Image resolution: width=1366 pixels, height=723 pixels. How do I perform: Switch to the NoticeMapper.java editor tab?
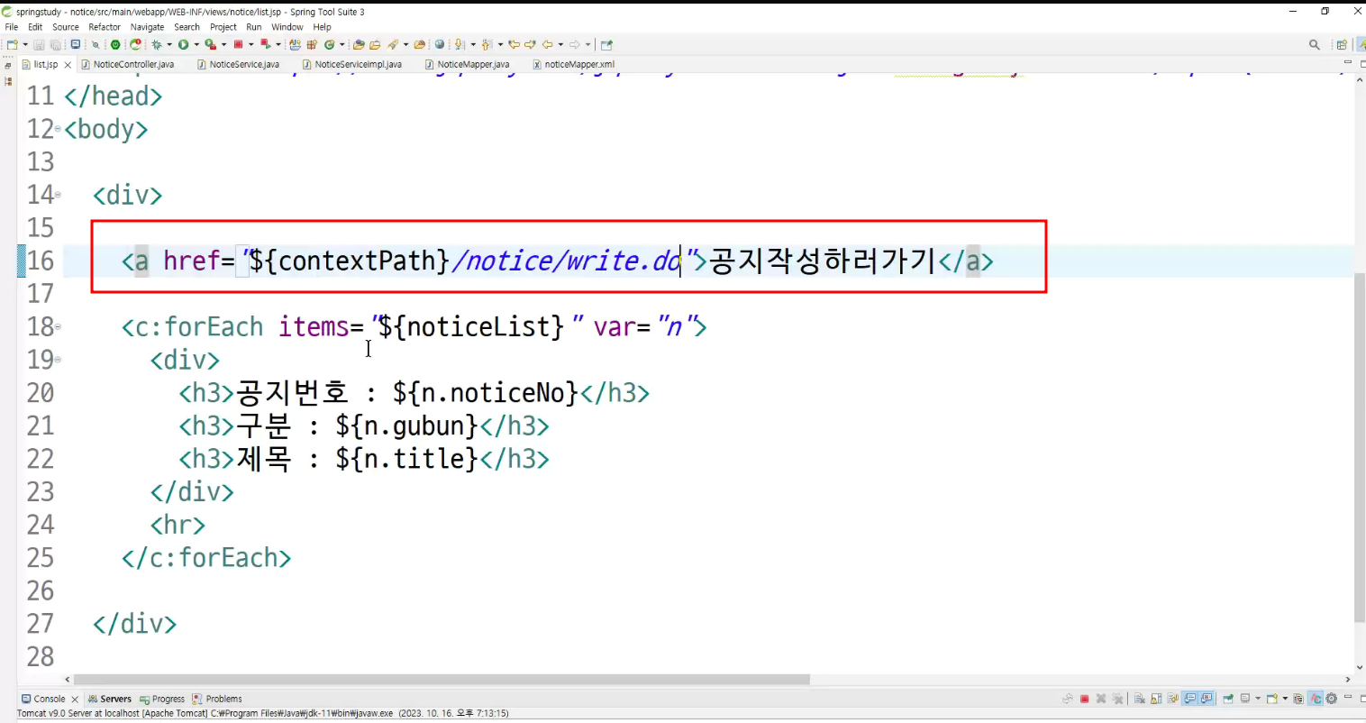pyautogui.click(x=467, y=64)
